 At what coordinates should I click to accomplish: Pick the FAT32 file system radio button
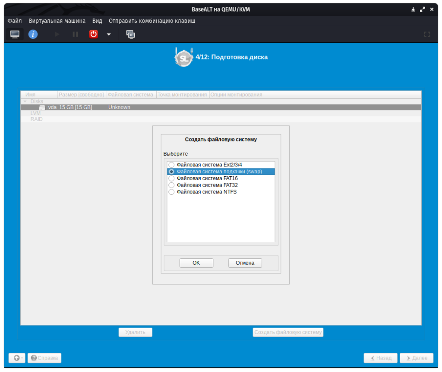pos(172,185)
